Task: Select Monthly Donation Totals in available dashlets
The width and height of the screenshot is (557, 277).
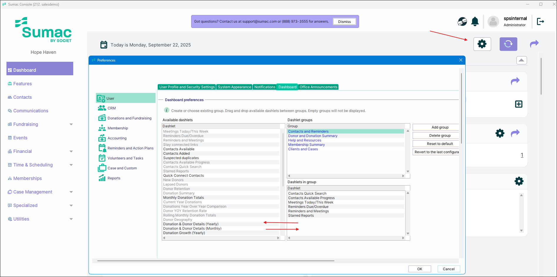Action: point(184,198)
